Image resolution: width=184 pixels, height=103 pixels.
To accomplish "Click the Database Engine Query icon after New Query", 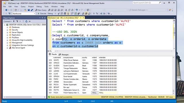I will click(x=49, y=10).
